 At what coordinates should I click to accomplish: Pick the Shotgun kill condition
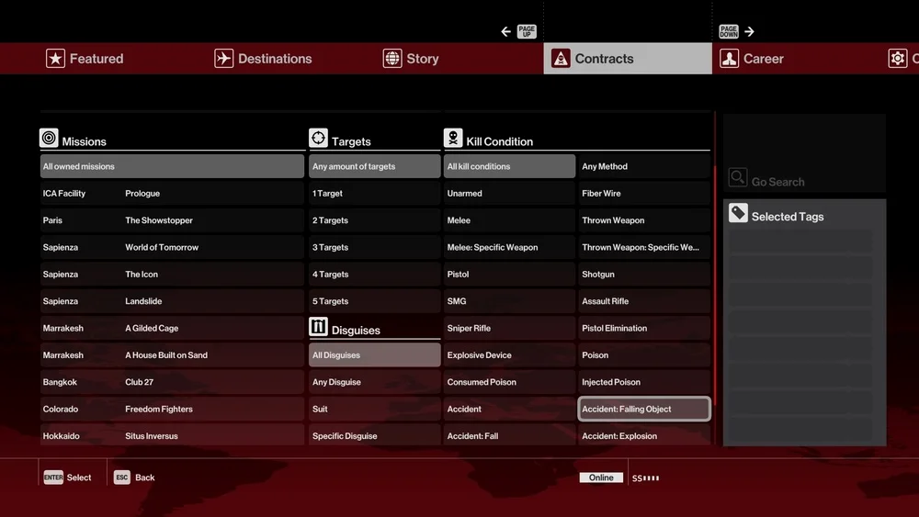pyautogui.click(x=644, y=274)
